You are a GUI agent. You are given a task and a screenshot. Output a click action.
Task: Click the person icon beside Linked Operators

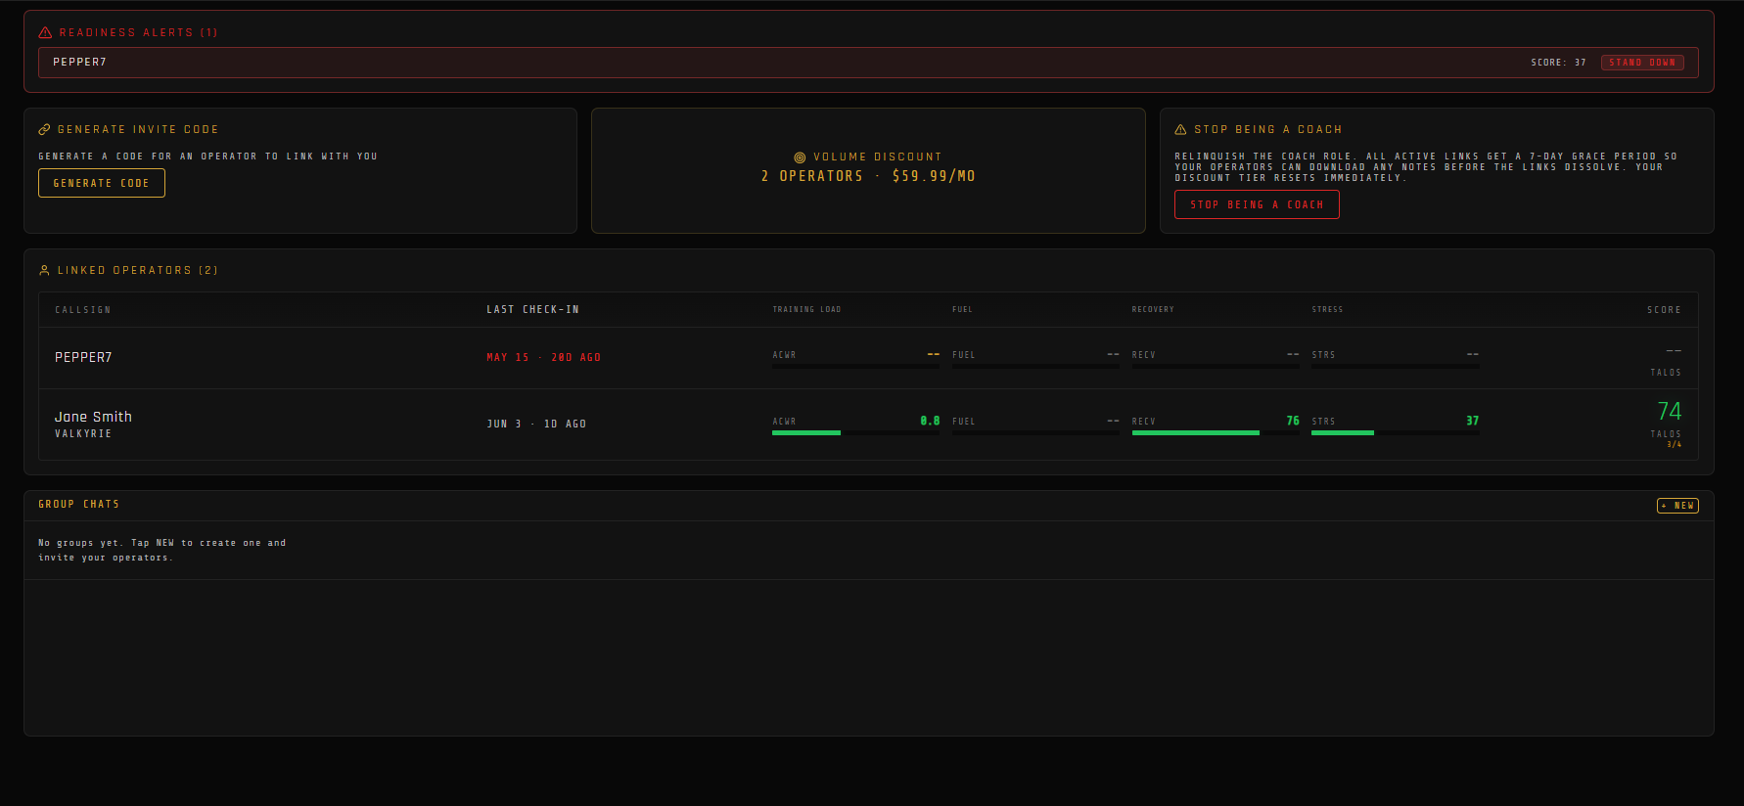point(44,270)
